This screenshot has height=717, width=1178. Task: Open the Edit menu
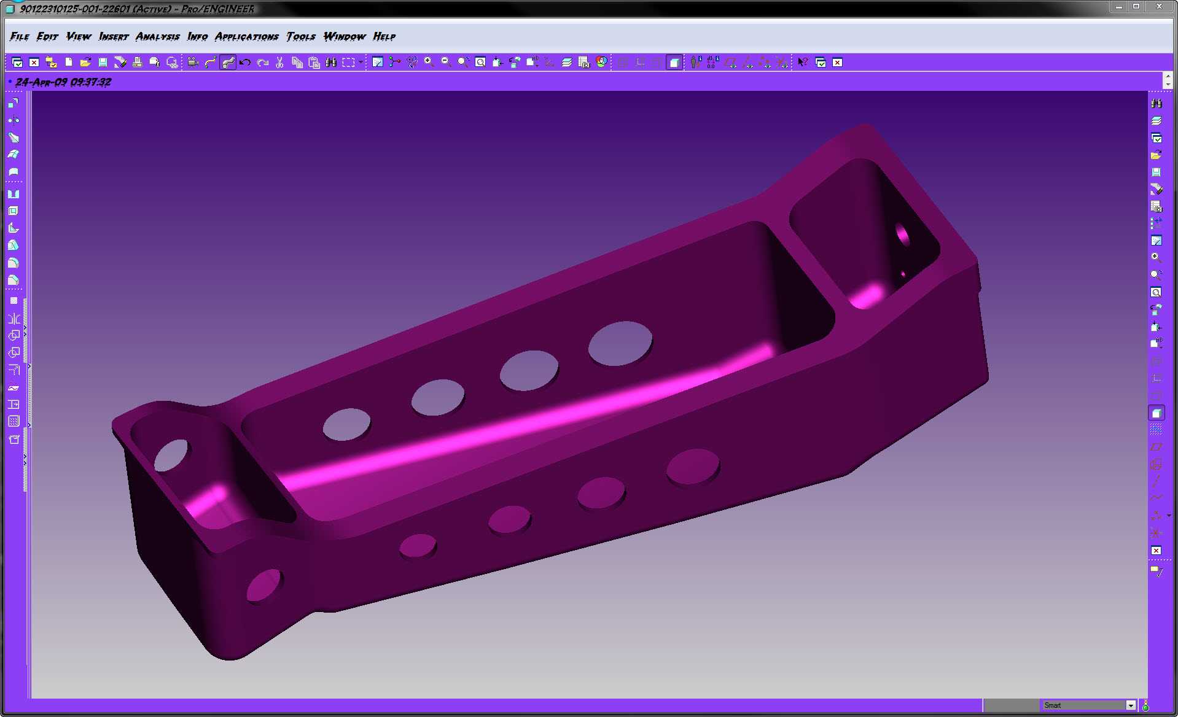(47, 37)
